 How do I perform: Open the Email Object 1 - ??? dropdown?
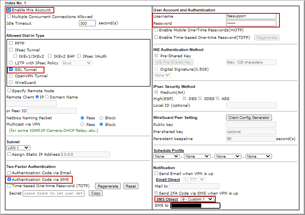[x=194, y=179]
